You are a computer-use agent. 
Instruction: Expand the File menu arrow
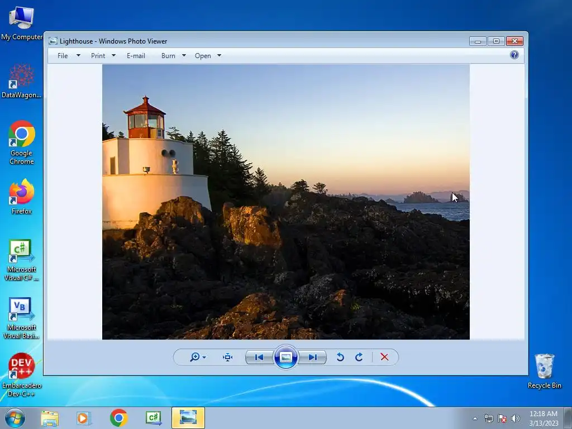pos(78,55)
